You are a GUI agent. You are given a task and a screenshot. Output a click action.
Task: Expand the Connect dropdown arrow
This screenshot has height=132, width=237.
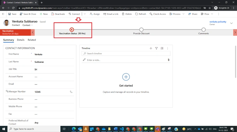(x=85, y=14)
